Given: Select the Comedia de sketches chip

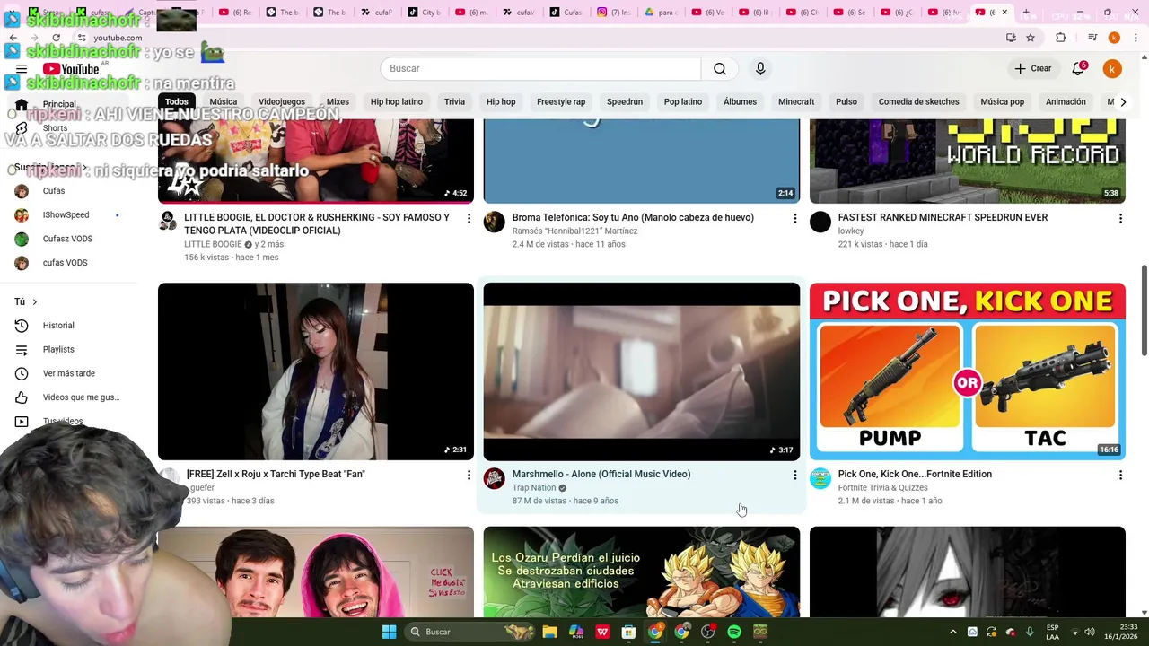Looking at the screenshot, I should (x=918, y=102).
